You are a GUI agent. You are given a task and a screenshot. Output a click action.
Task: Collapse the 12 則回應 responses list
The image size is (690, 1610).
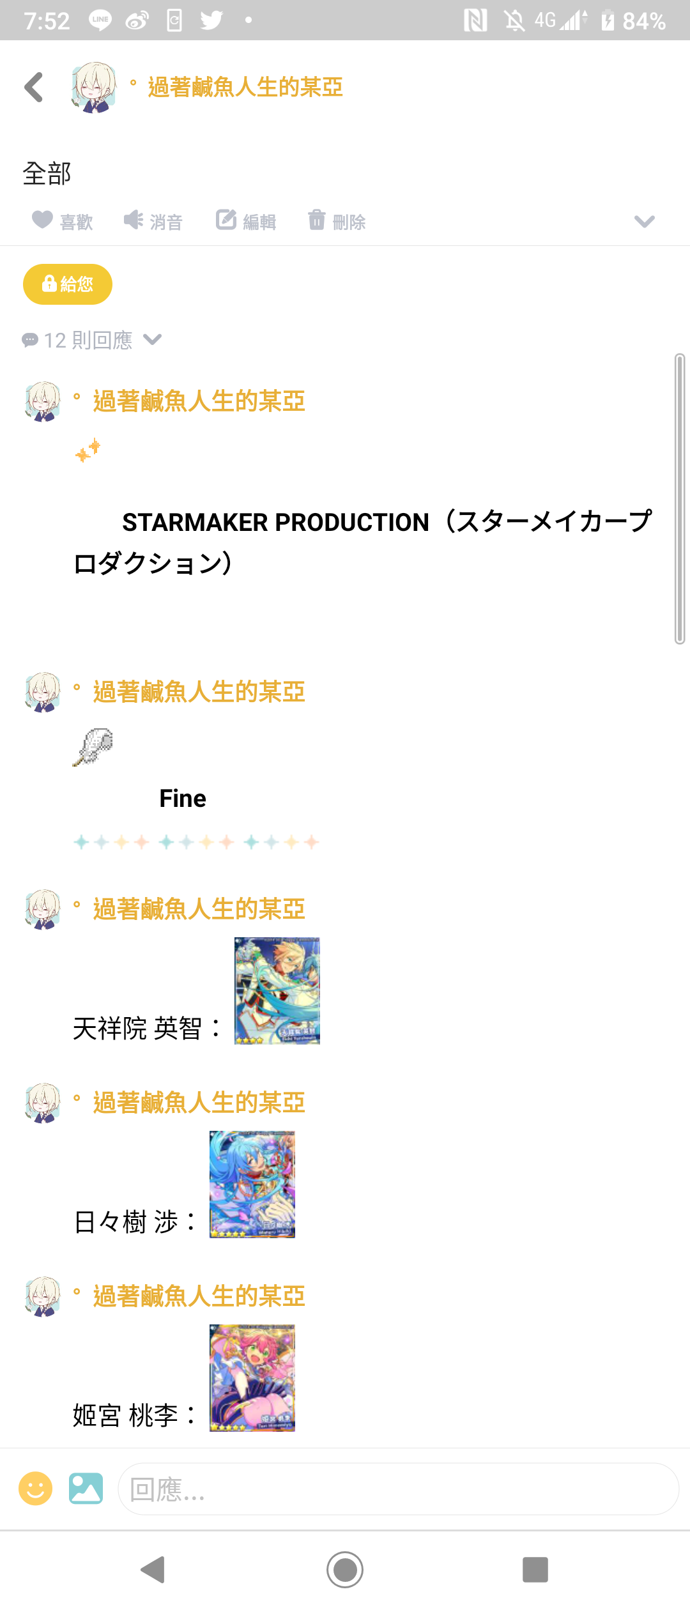[91, 340]
